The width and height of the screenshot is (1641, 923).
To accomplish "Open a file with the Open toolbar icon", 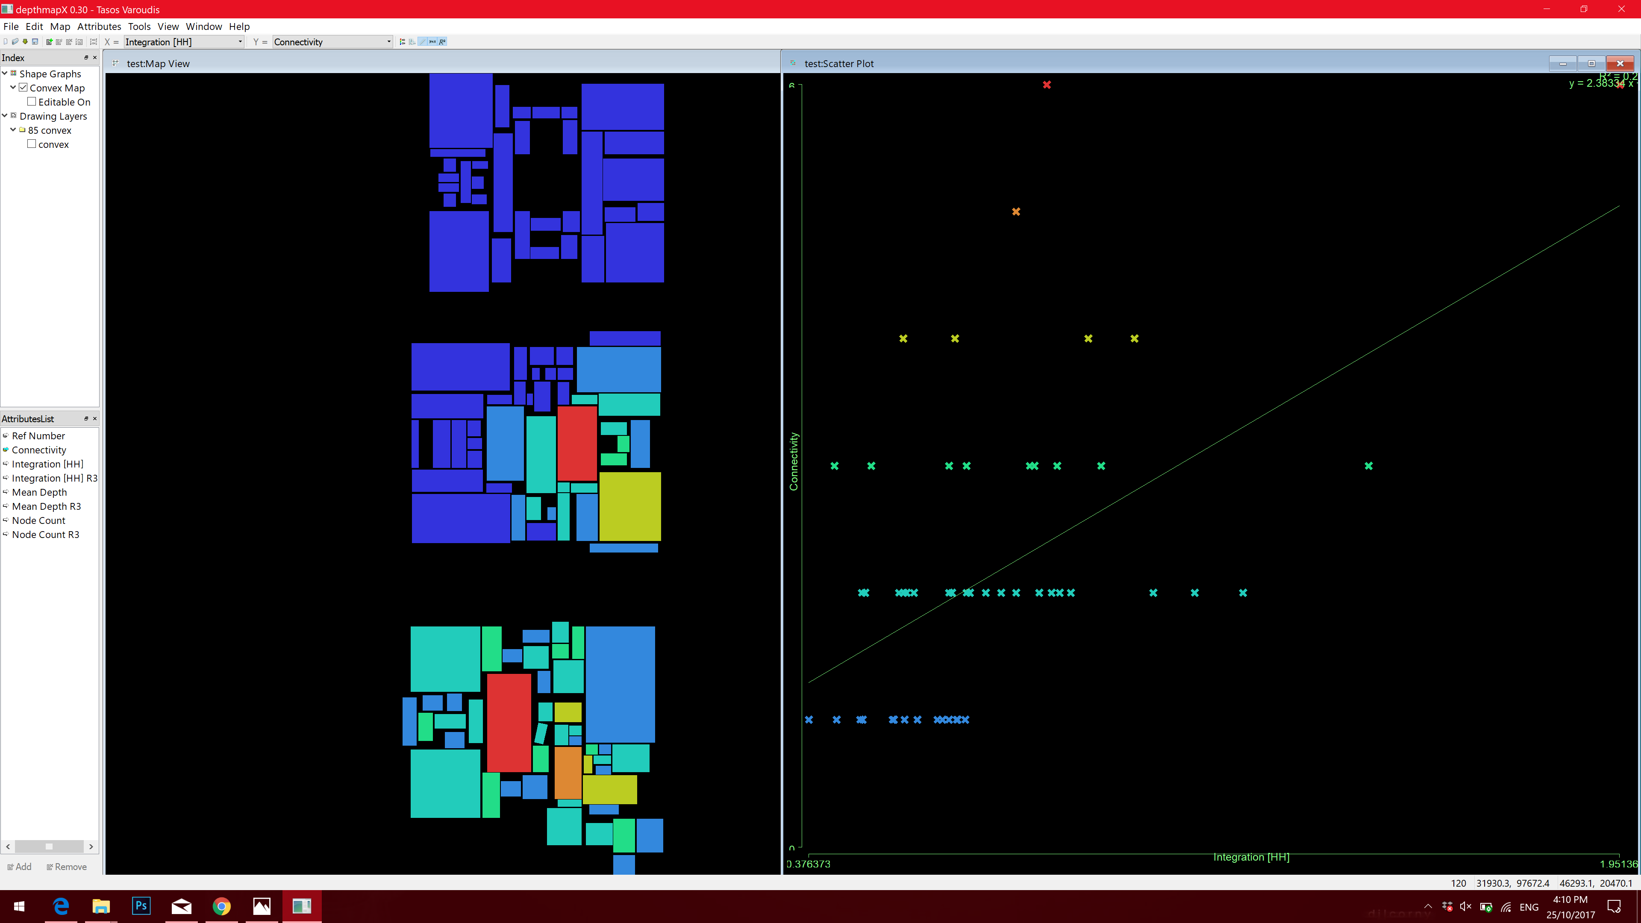I will 15,41.
